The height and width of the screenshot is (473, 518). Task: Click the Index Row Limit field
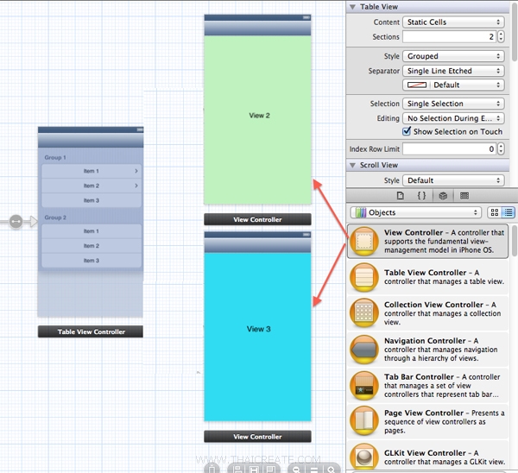[x=449, y=149]
